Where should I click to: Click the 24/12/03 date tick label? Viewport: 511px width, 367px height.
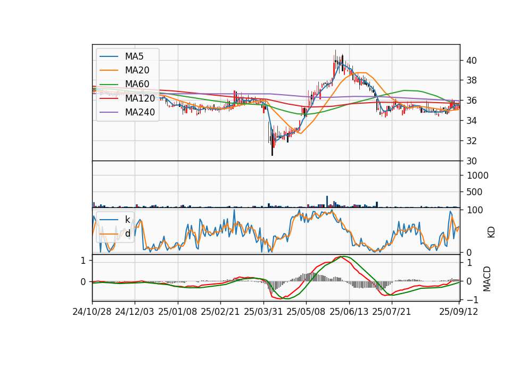coord(135,312)
